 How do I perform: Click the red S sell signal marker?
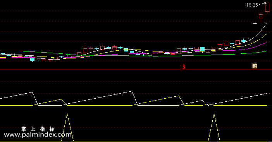[184, 67]
